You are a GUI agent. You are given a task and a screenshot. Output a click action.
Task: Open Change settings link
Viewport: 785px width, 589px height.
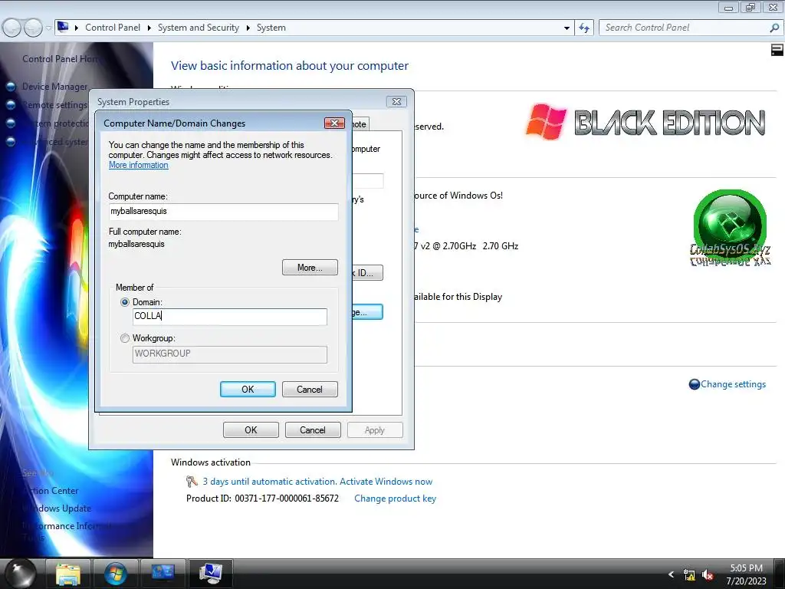(733, 384)
